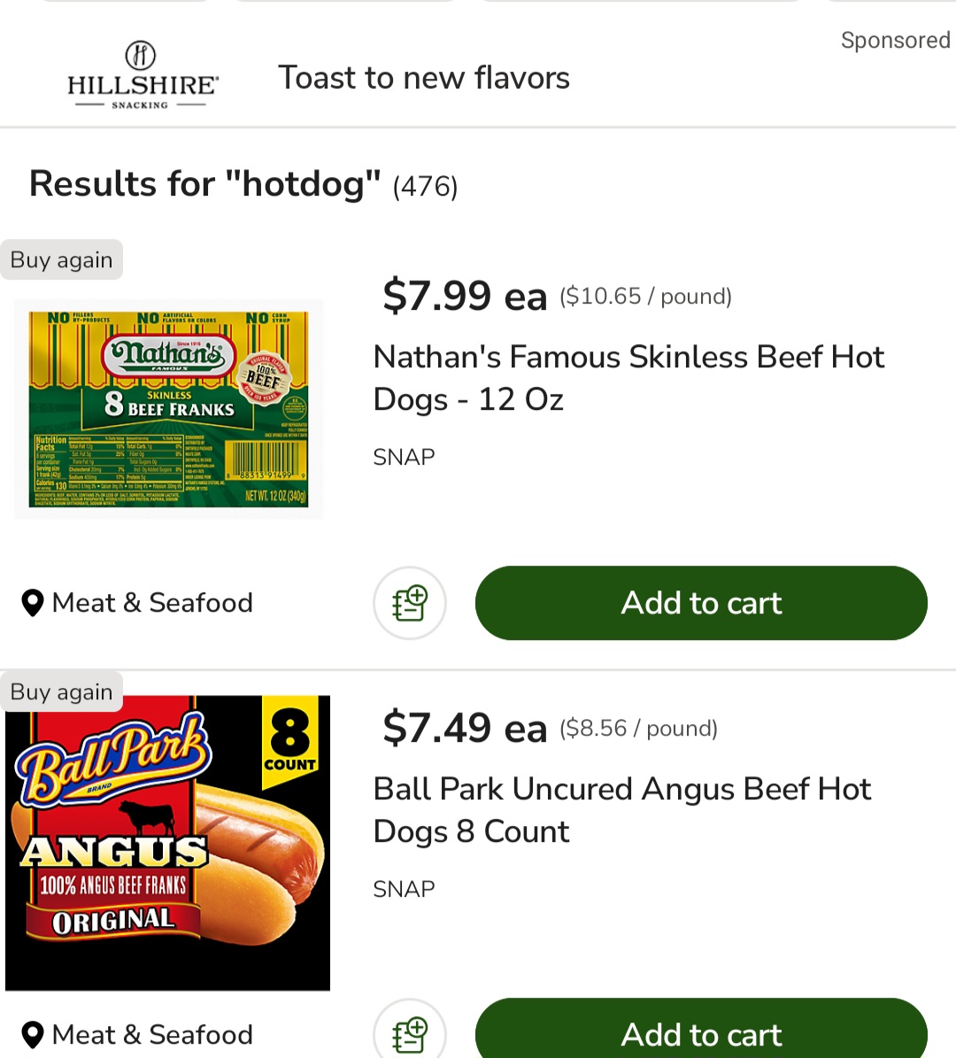The width and height of the screenshot is (956, 1058).
Task: Tap 'Toast to new flavors' sponsored ad text
Action: (x=424, y=78)
